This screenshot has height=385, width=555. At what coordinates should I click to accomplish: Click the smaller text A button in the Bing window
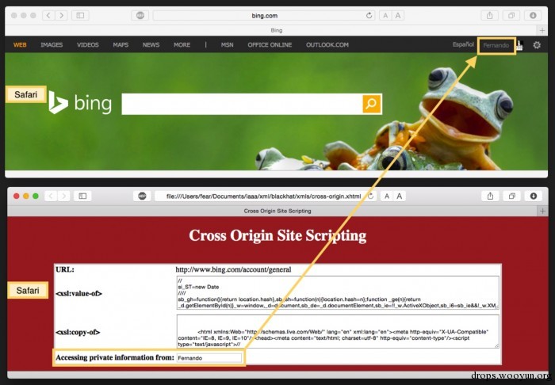click(385, 15)
